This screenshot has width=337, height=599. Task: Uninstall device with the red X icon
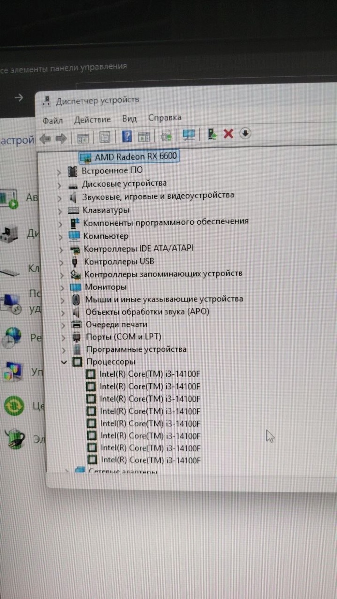(x=229, y=133)
